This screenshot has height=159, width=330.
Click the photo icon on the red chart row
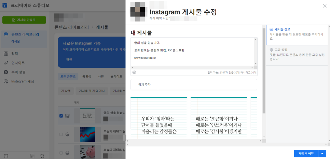[x=67, y=134]
